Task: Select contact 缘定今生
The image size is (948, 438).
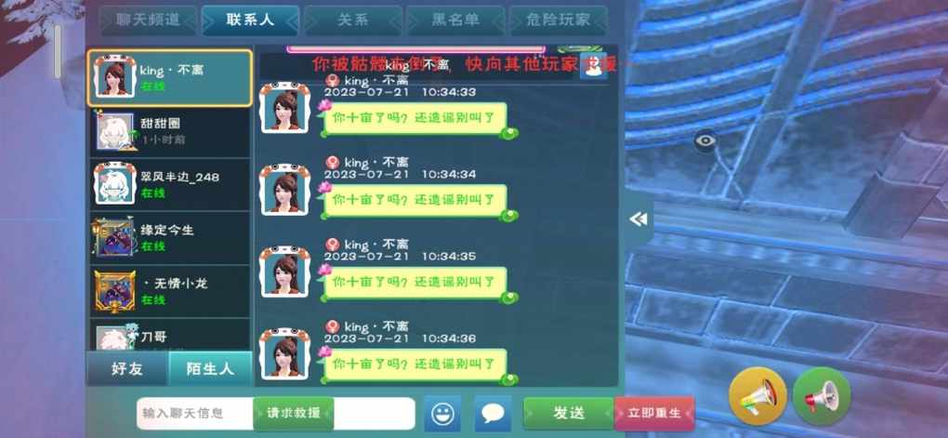Action: [170, 237]
